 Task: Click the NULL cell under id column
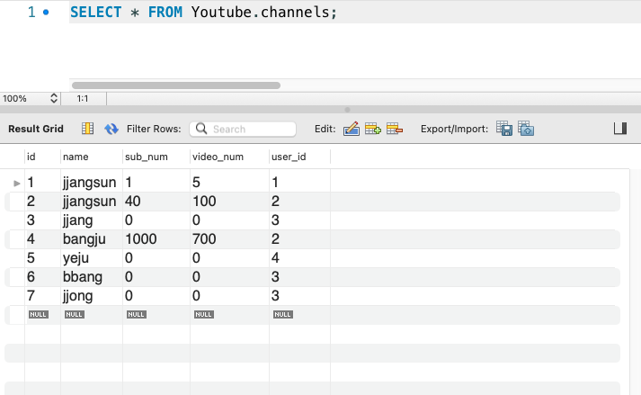(x=39, y=314)
